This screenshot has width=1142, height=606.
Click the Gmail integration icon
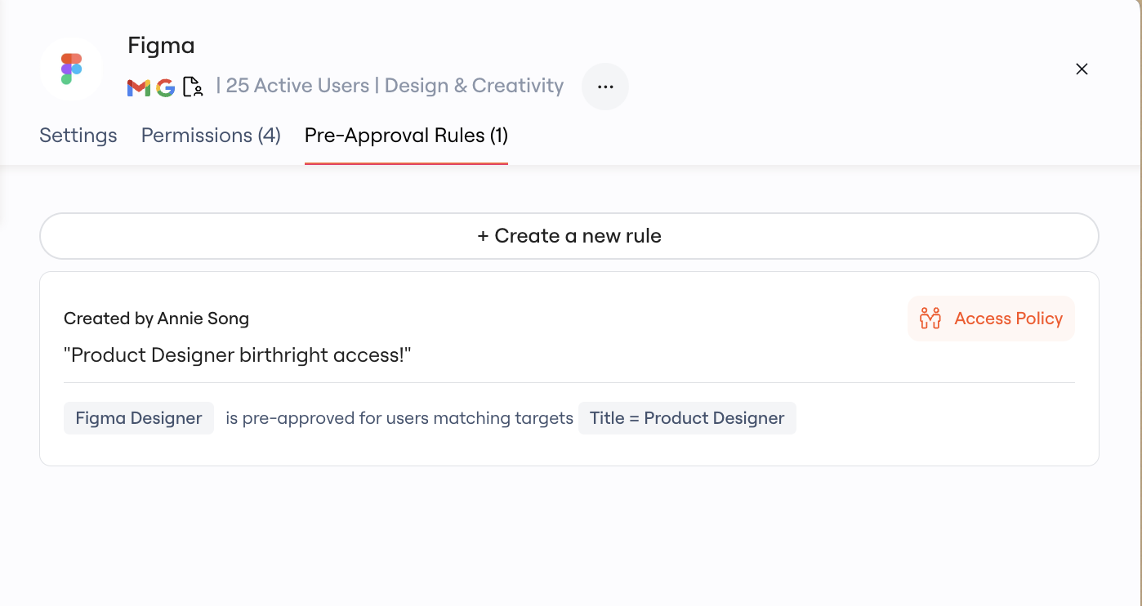(139, 87)
